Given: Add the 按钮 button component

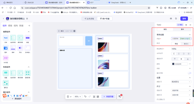Looking at the screenshot, I should [x=27, y=38].
